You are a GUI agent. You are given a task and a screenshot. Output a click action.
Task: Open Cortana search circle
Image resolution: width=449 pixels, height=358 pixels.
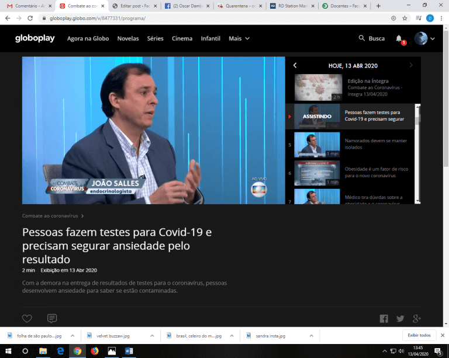tap(25, 351)
